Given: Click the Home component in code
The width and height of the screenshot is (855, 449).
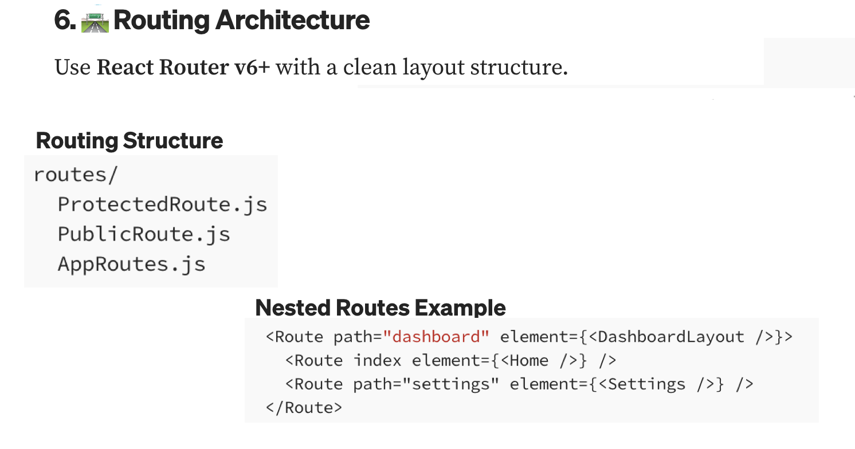Looking at the screenshot, I should pyautogui.click(x=528, y=361).
